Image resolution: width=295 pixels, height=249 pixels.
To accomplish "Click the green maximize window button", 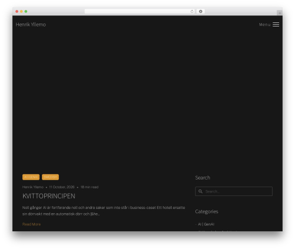I will coord(26,11).
